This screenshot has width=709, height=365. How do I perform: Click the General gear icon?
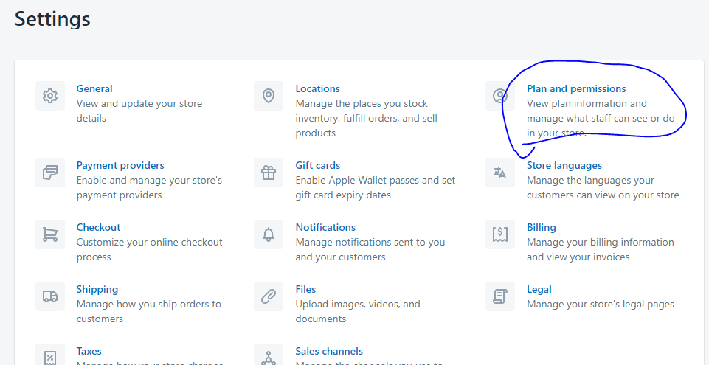pos(50,96)
